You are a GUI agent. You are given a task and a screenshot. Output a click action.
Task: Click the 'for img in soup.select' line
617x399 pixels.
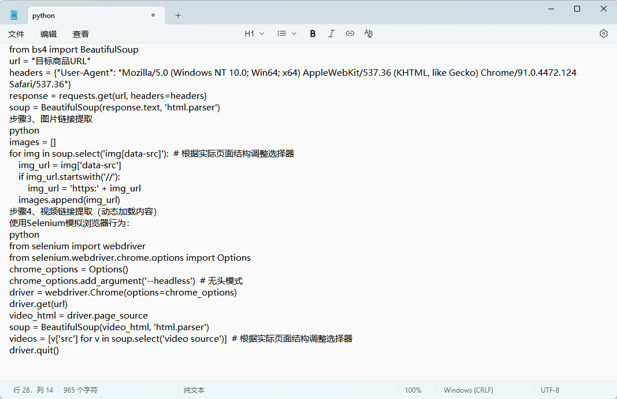[151, 154]
